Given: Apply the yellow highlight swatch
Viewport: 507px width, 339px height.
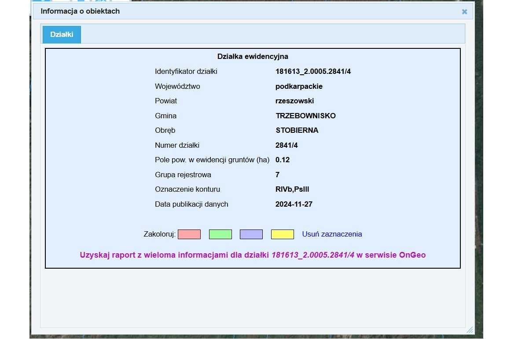Looking at the screenshot, I should 282,234.
